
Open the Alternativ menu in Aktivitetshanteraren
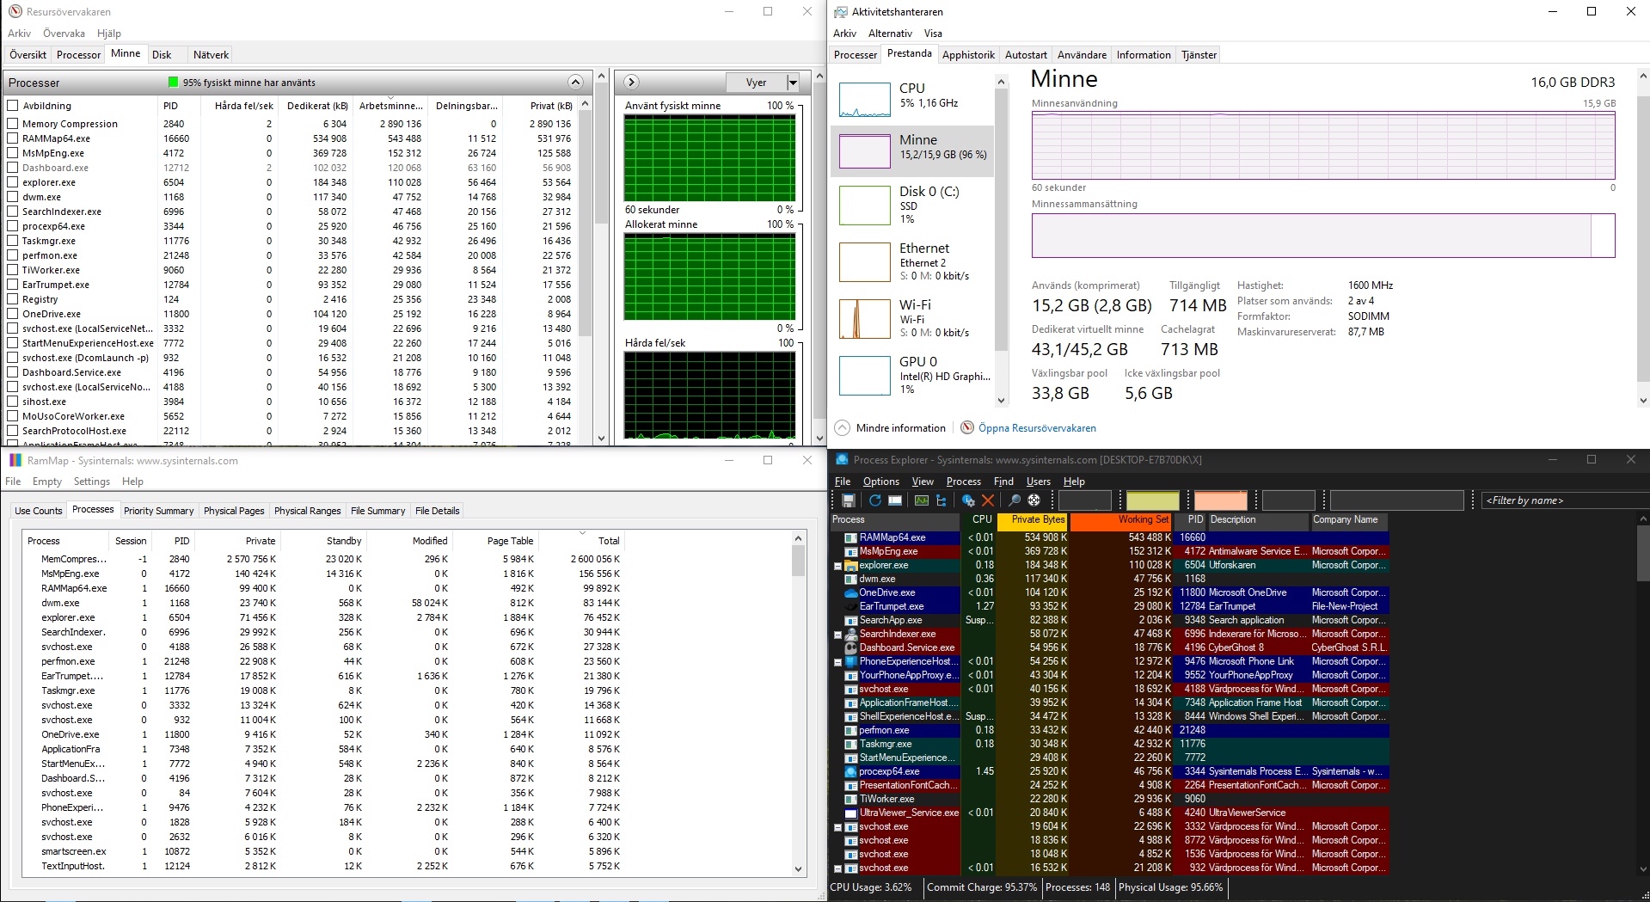pyautogui.click(x=890, y=34)
